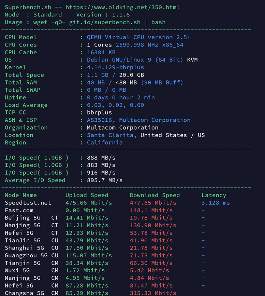Viewport: 265px width, 296px height.
Task: Click the 3.128 ms latency value
Action: 216,203
